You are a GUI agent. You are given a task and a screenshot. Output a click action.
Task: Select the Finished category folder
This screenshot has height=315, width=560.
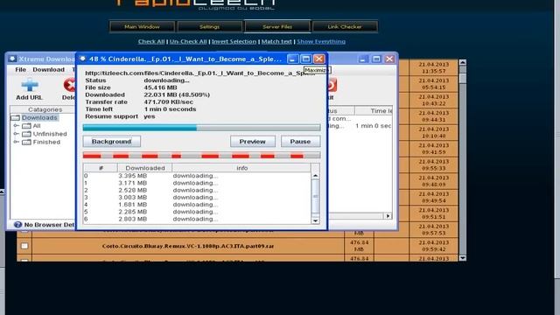click(x=41, y=142)
